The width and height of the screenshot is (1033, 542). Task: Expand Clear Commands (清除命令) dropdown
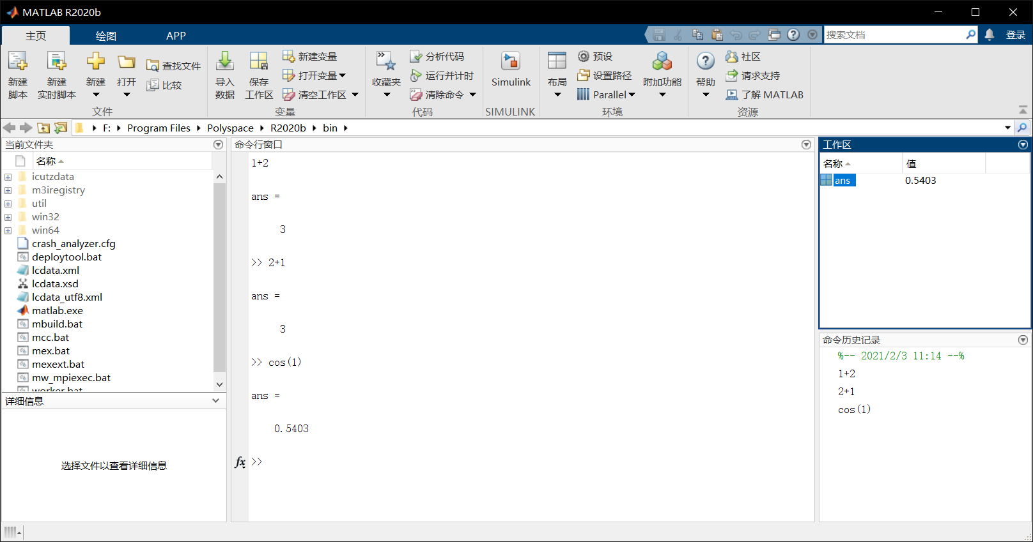[473, 94]
